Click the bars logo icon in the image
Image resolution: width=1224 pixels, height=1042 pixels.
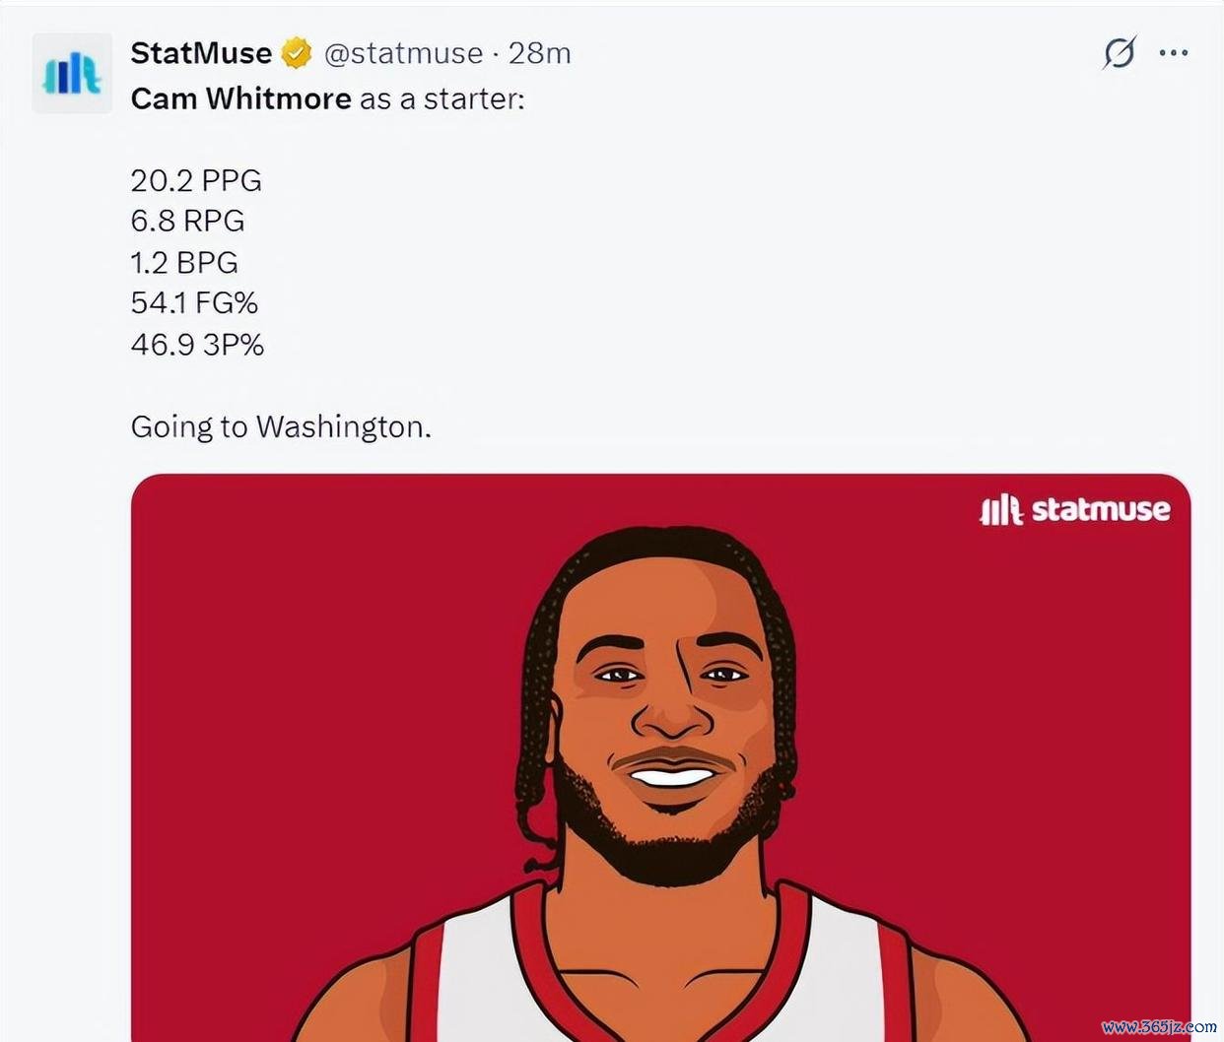[x=1001, y=509]
